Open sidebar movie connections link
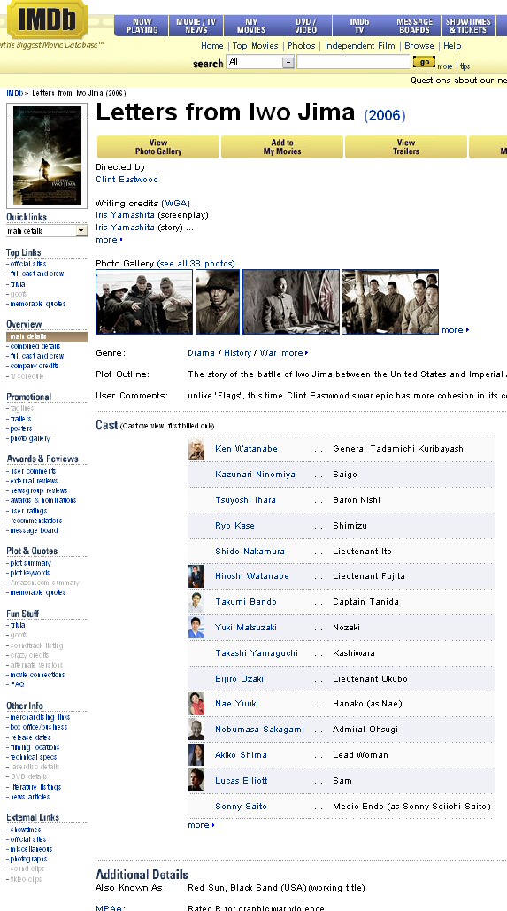 click(x=38, y=676)
